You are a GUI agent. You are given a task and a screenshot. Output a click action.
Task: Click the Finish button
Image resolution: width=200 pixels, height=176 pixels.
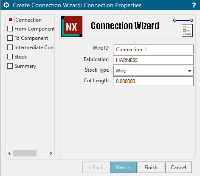click(x=151, y=168)
